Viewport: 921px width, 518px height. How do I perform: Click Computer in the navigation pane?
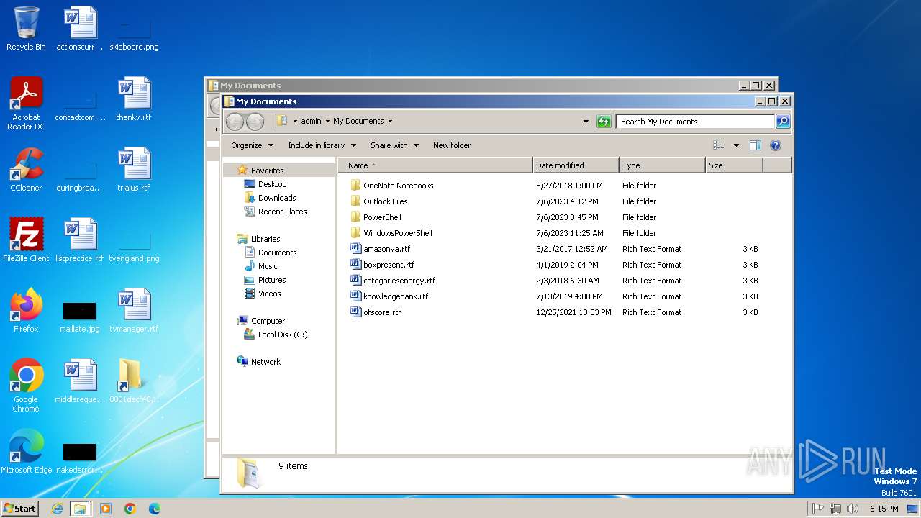pyautogui.click(x=268, y=321)
